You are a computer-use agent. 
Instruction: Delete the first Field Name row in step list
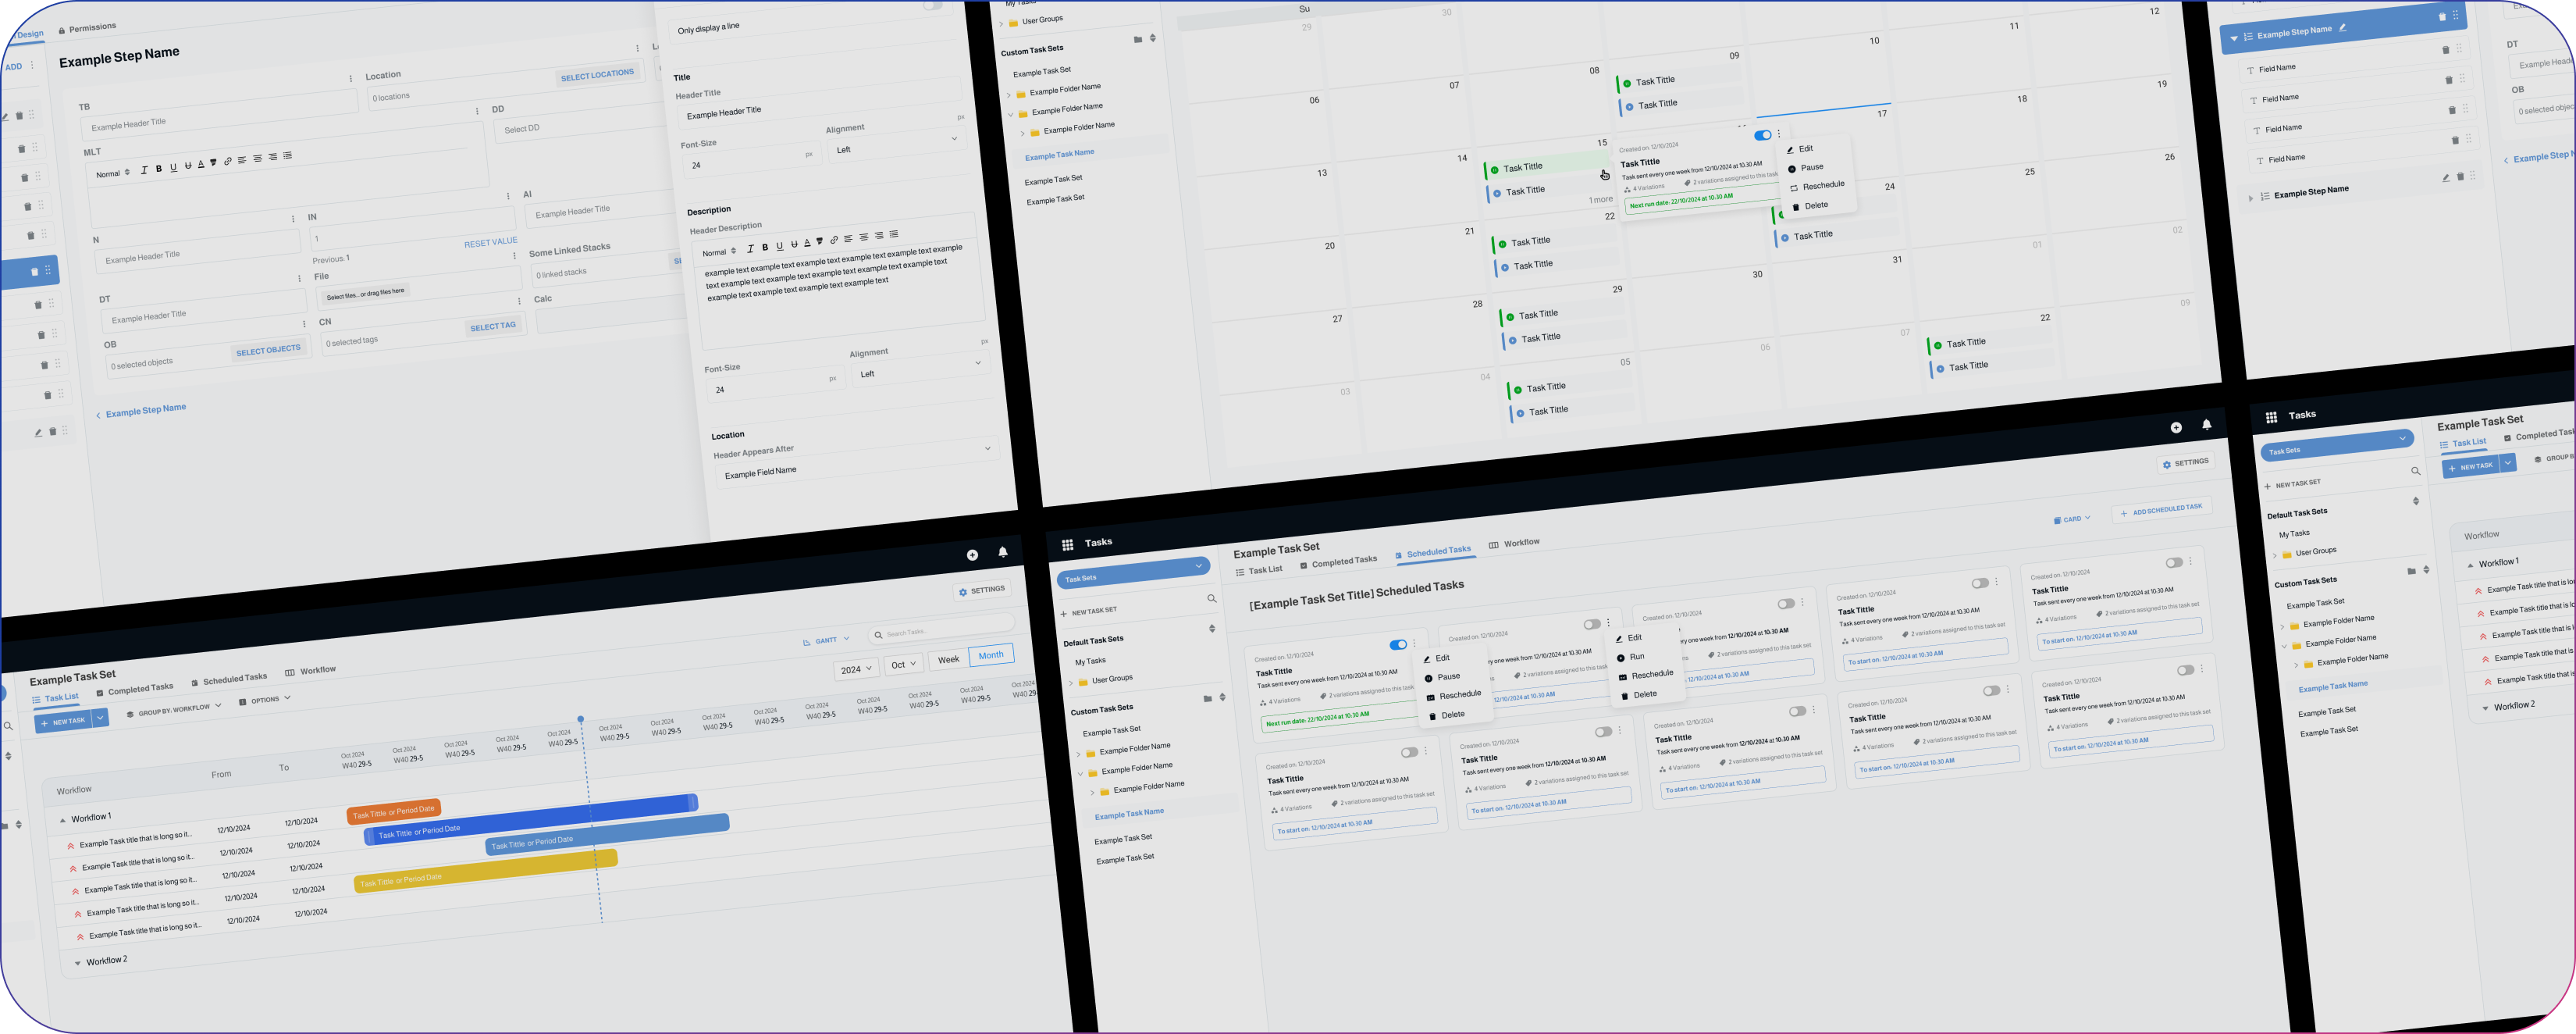point(2446,50)
